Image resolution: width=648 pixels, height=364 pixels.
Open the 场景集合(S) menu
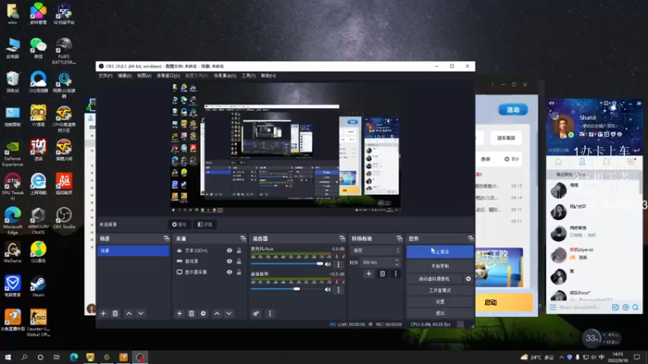click(x=225, y=76)
